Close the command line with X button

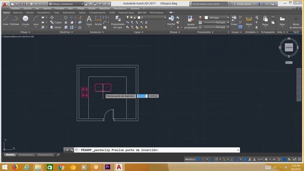click(x=67, y=150)
